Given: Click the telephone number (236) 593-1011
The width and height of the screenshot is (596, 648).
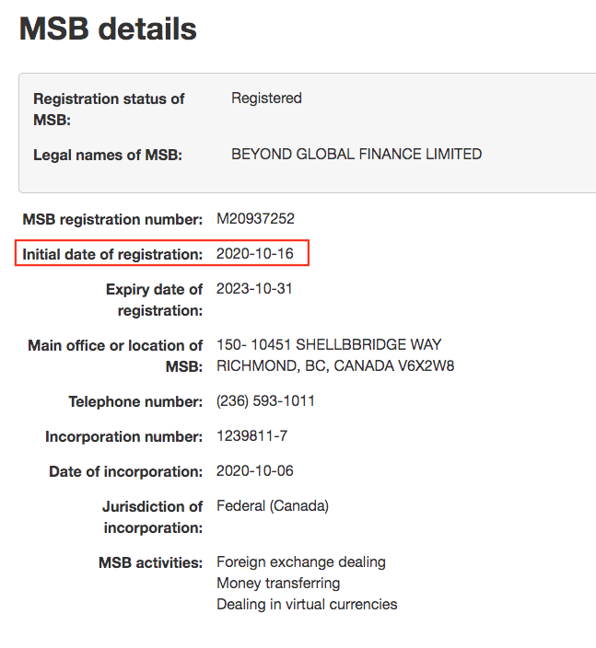Looking at the screenshot, I should tap(265, 401).
